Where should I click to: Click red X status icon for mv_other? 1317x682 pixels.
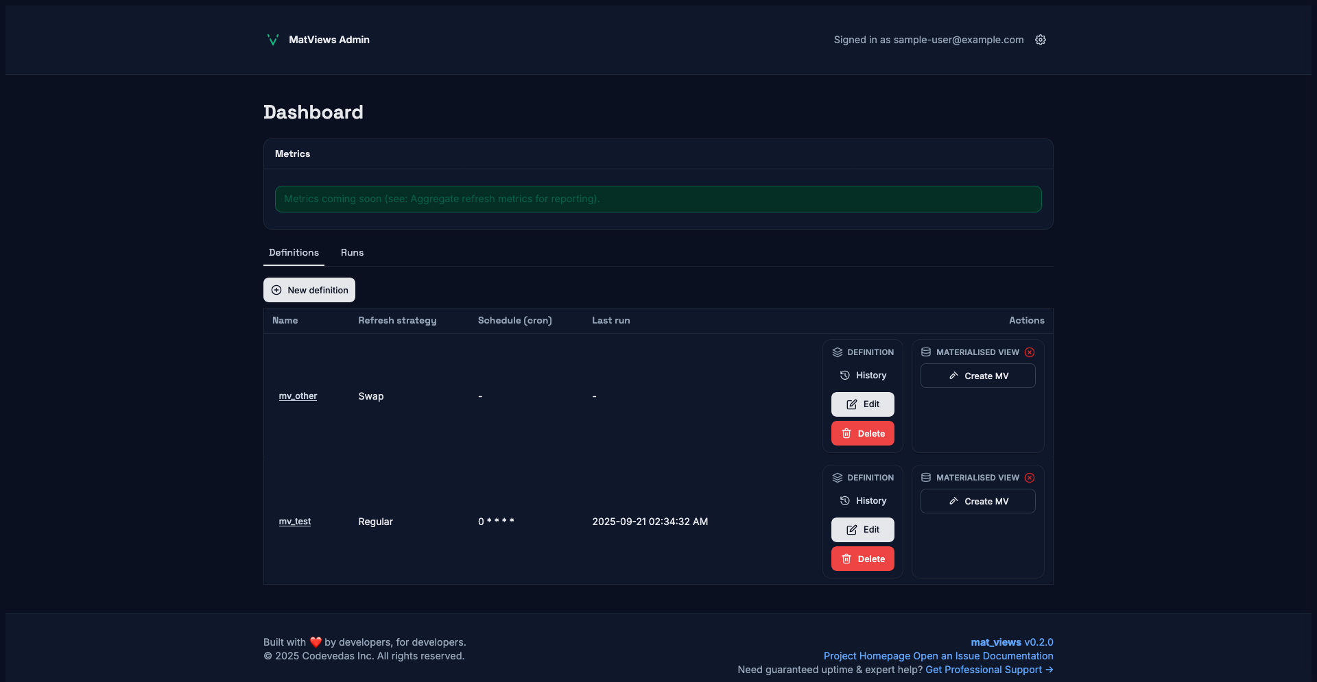click(x=1030, y=352)
